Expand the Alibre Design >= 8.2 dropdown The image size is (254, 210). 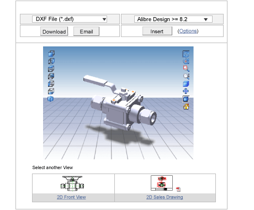[x=173, y=19]
